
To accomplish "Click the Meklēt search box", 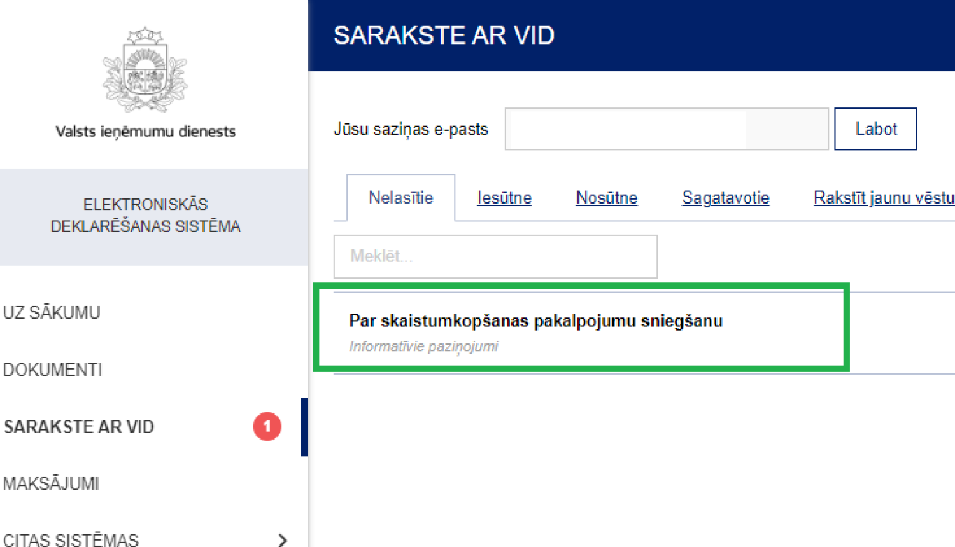I will pyautogui.click(x=495, y=257).
